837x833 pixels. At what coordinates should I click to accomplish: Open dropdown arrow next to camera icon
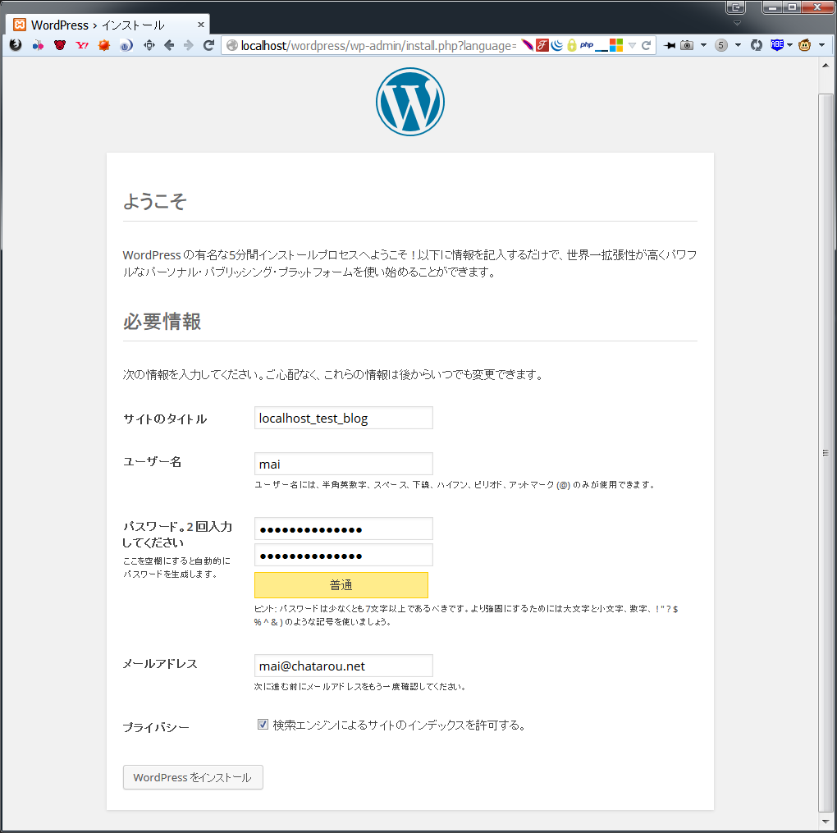tap(703, 45)
